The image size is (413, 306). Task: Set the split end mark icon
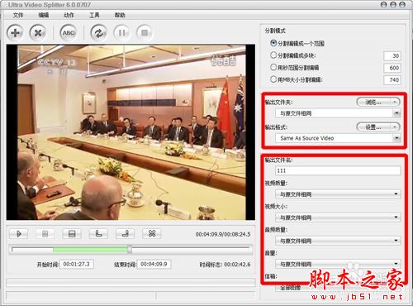coord(126,234)
